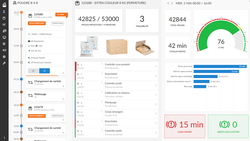Screen dimensions: 250x141
Task: Open the operator user icon in sidebar
Action: pos(4,12)
